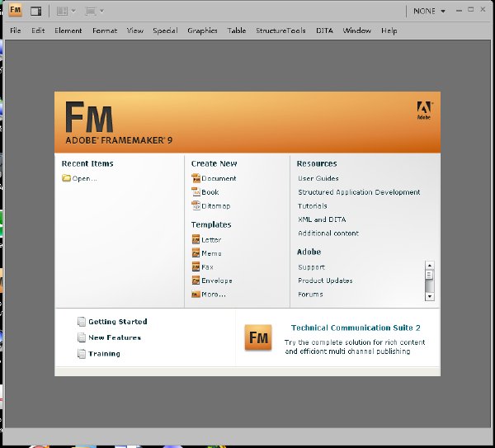This screenshot has width=495, height=448.
Task: Open Technical Communication Suite 2 link
Action: click(356, 328)
